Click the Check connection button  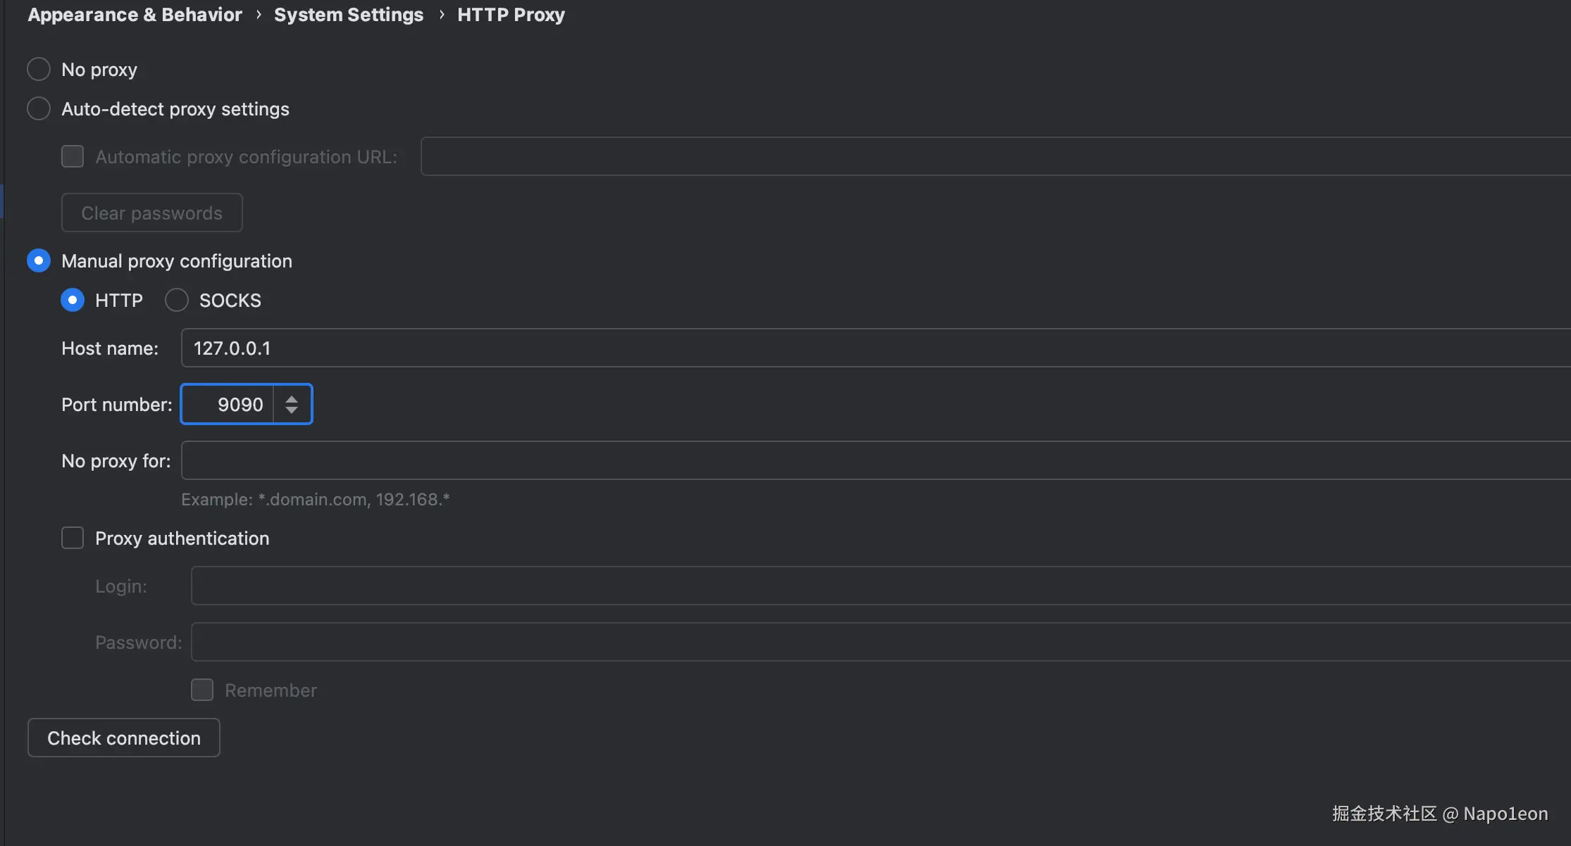(x=124, y=738)
